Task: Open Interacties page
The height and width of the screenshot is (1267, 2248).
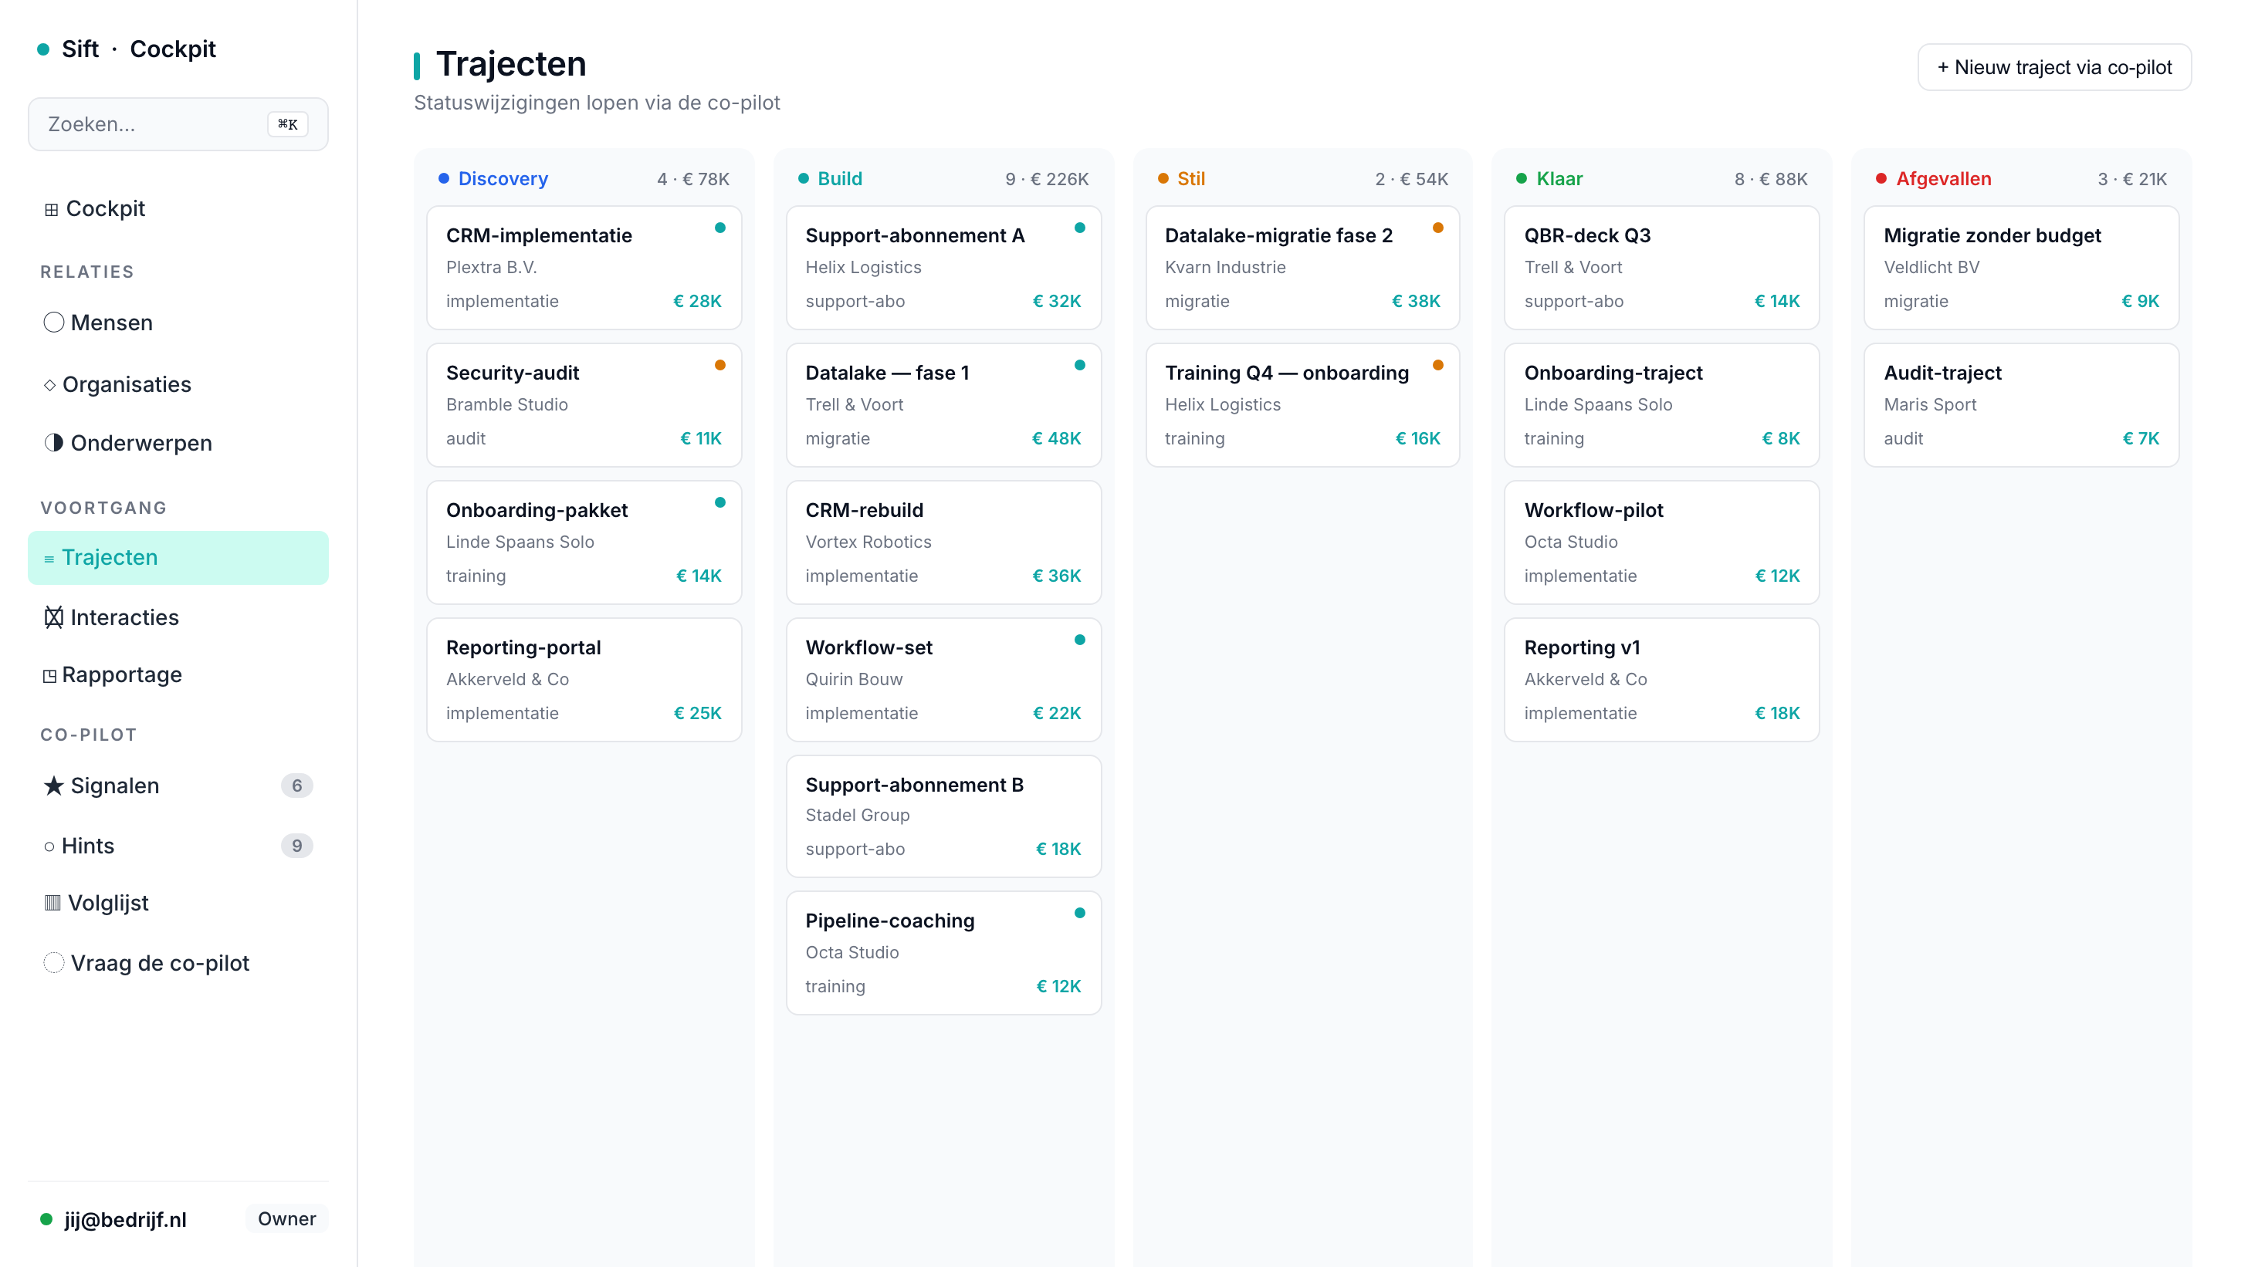Action: [178, 617]
